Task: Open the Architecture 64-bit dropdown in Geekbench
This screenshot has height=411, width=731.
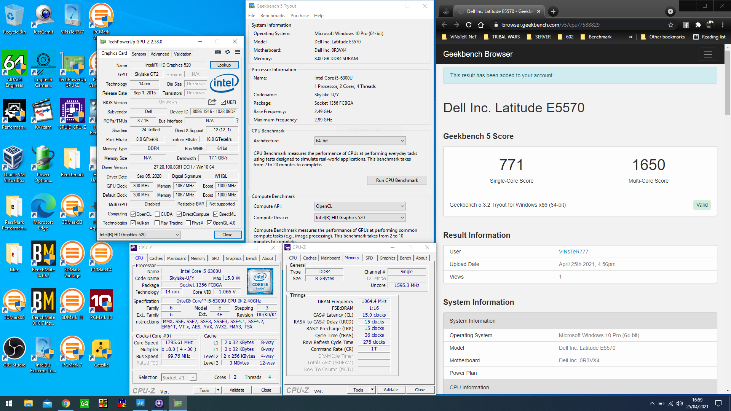Action: tap(360, 141)
